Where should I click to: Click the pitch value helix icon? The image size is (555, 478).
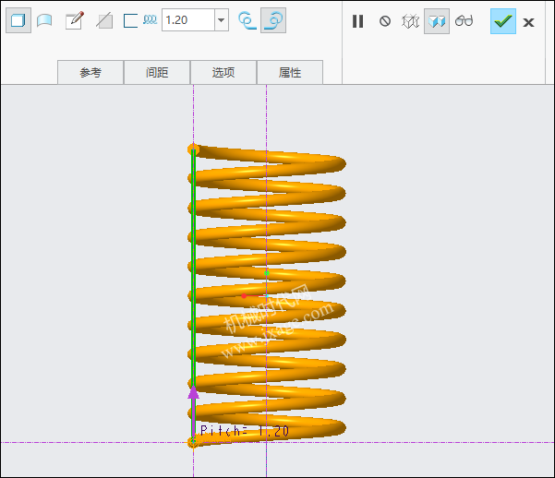(x=151, y=19)
